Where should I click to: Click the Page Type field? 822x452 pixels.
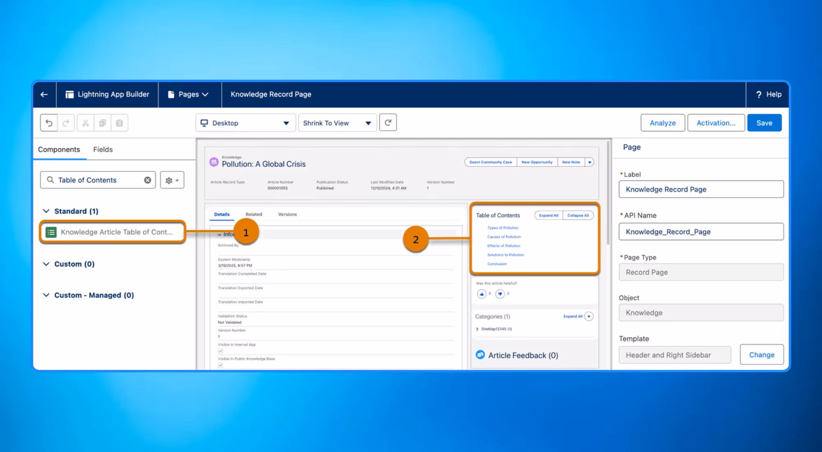point(701,272)
